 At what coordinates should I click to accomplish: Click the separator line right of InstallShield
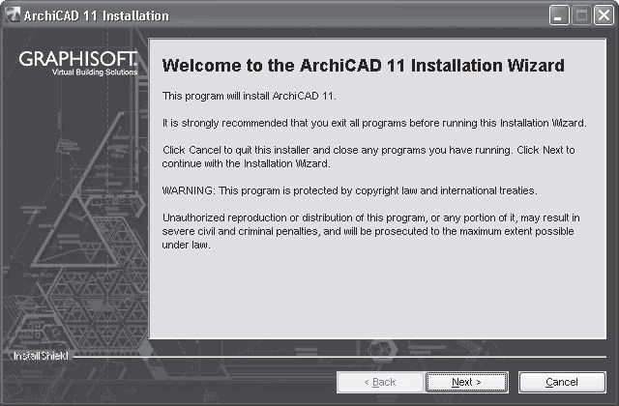(339, 358)
